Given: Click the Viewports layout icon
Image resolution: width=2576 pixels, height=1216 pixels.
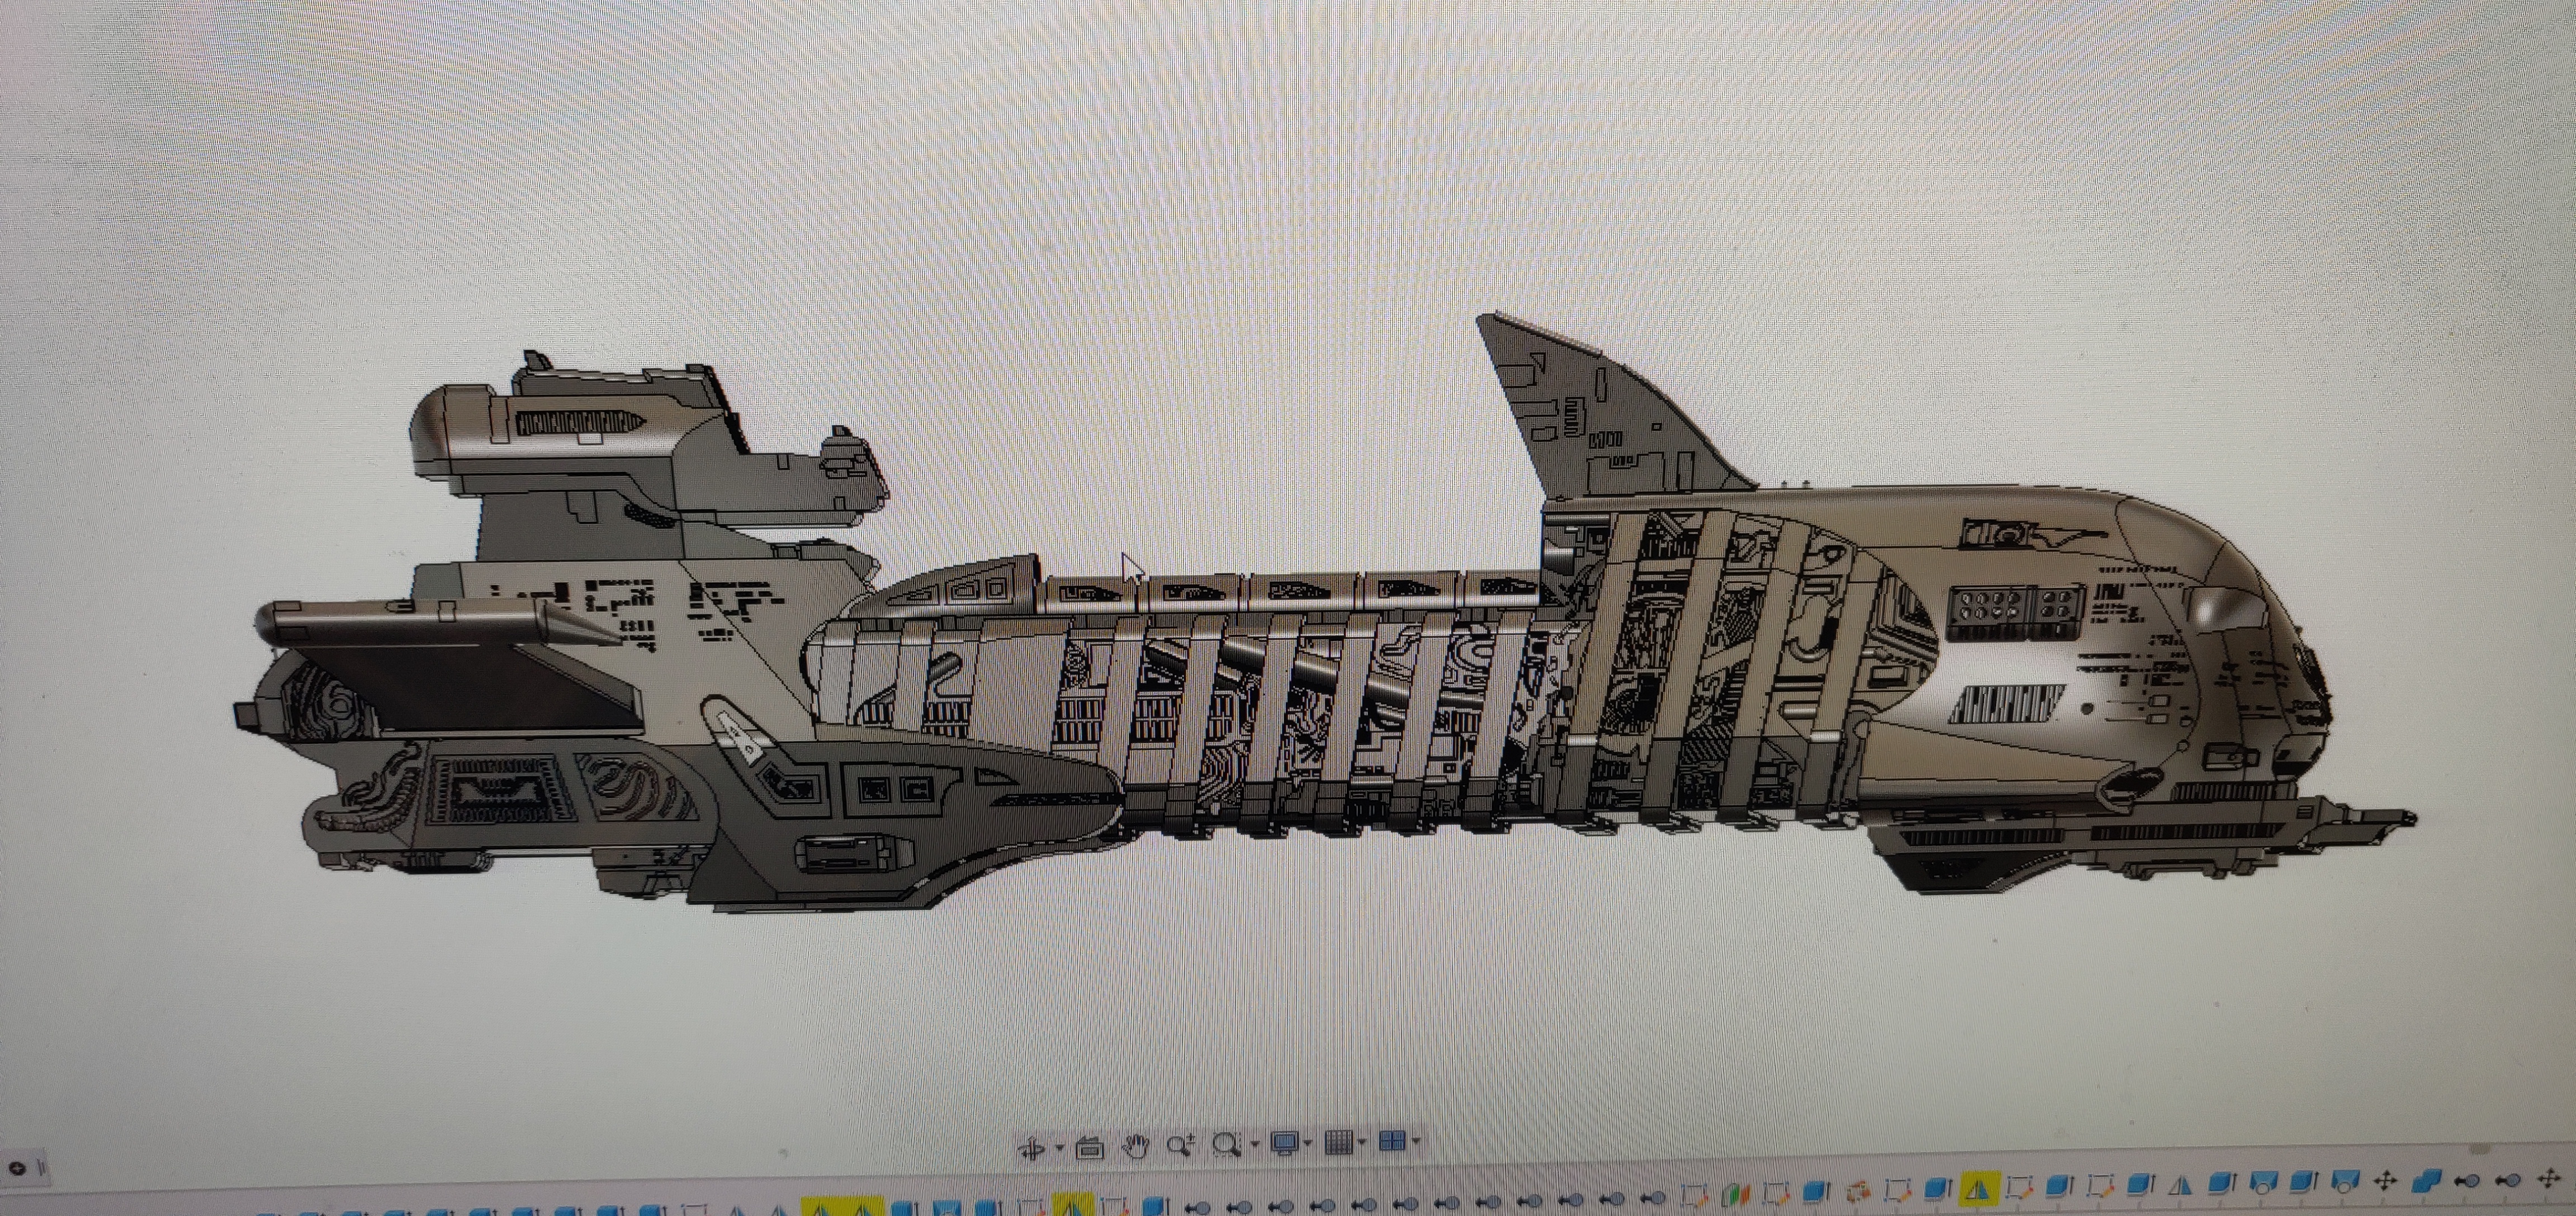Looking at the screenshot, I should [1392, 1140].
